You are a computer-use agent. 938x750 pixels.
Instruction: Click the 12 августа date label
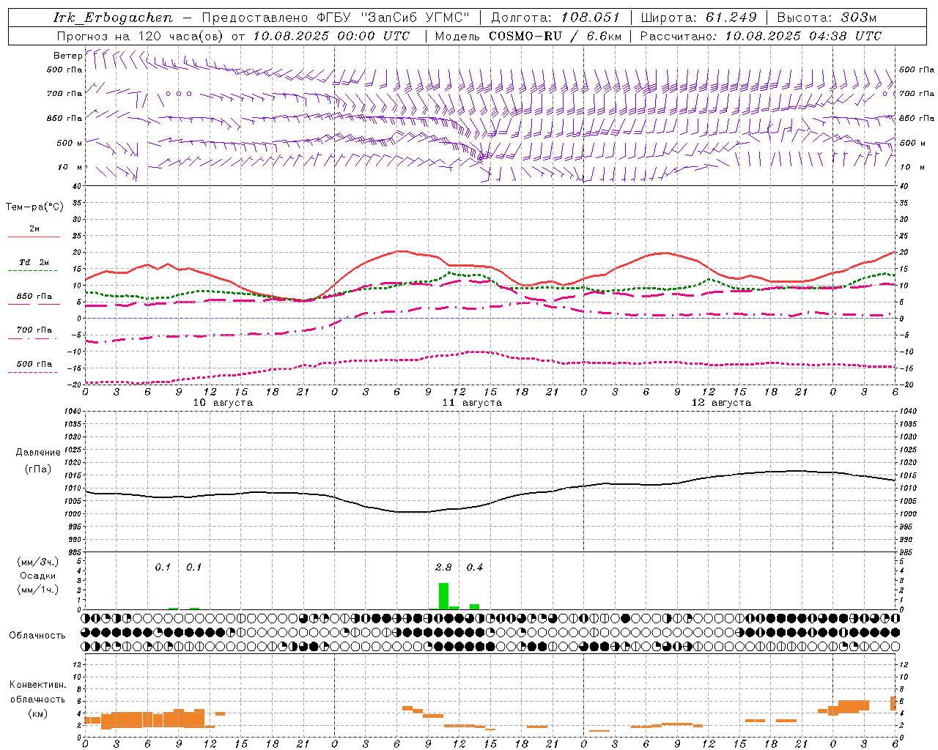[x=721, y=403]
